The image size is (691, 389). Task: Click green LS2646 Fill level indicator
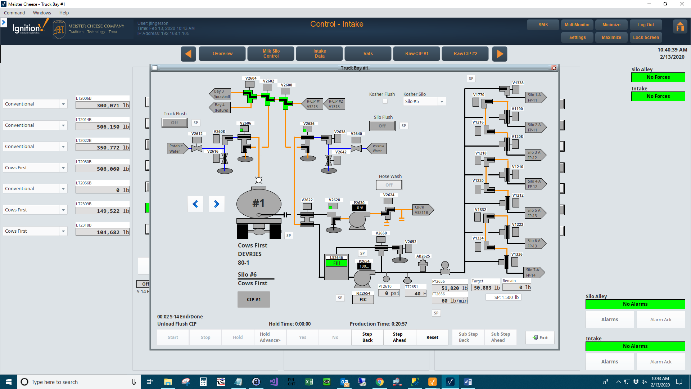[x=337, y=263]
